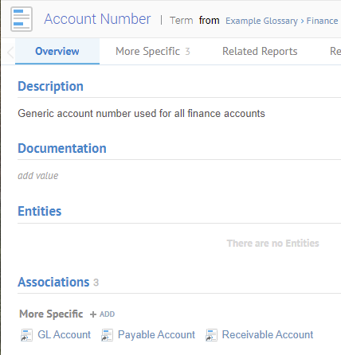Click the Receivable Account term icon
Viewport: 341px width, 355px height.
coord(211,335)
